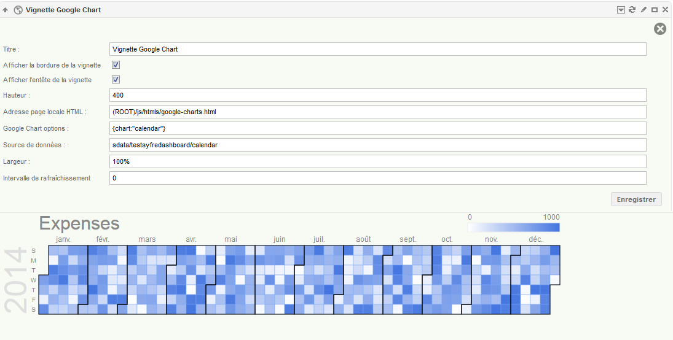Viewport: 673px width, 340px height.
Task: Click the août month label
Action: [x=363, y=239]
